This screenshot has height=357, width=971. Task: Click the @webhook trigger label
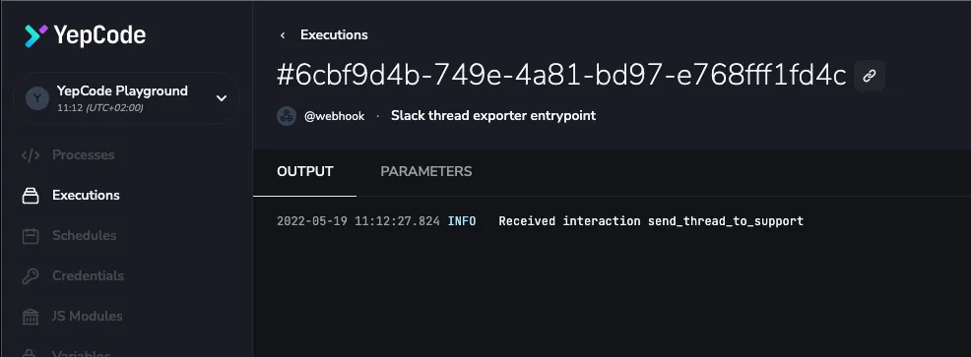click(x=335, y=116)
